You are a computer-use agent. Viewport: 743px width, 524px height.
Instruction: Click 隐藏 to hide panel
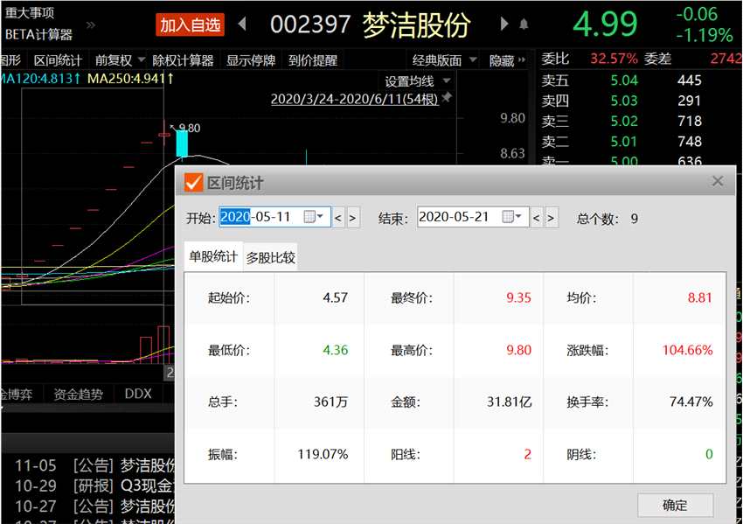(x=508, y=60)
